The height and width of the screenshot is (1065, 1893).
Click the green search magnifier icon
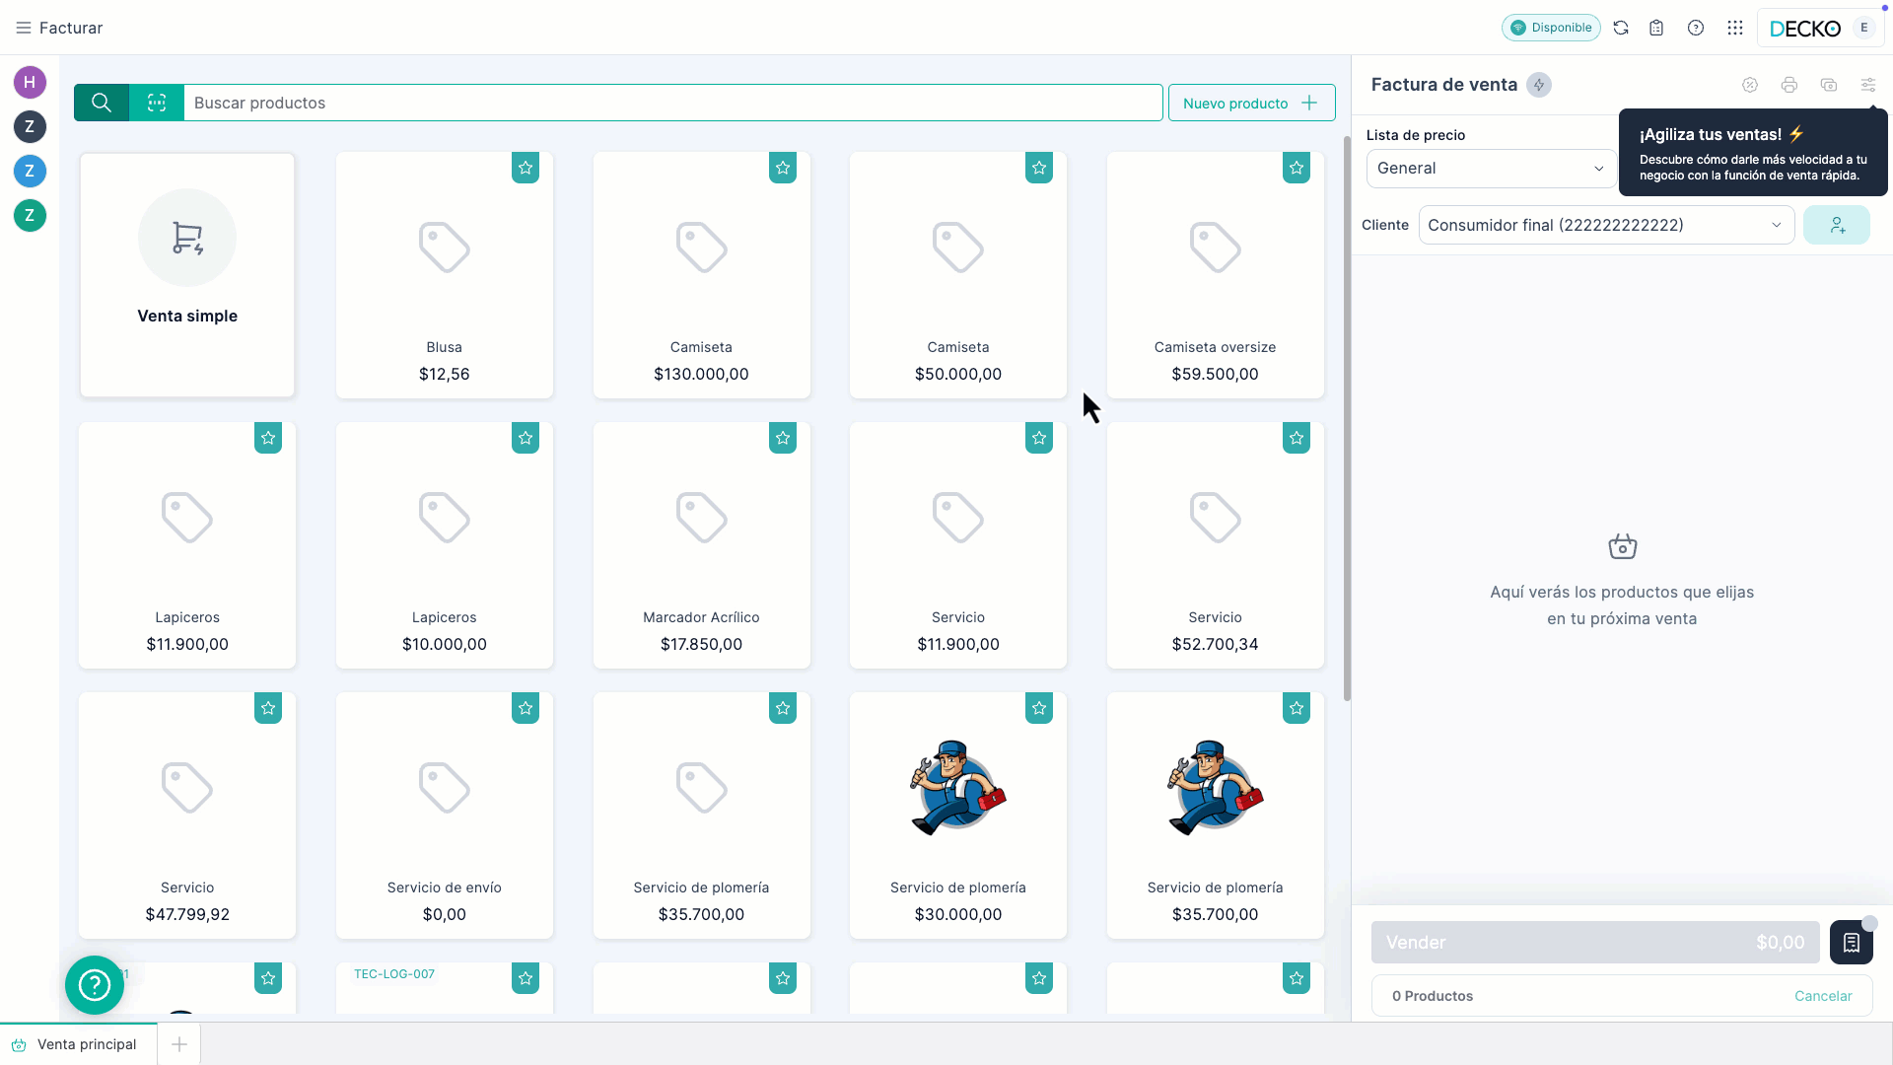point(102,103)
